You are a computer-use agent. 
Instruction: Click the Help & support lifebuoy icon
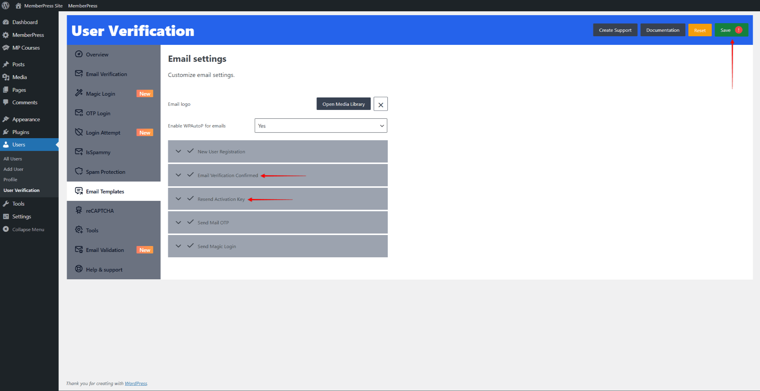pos(78,269)
